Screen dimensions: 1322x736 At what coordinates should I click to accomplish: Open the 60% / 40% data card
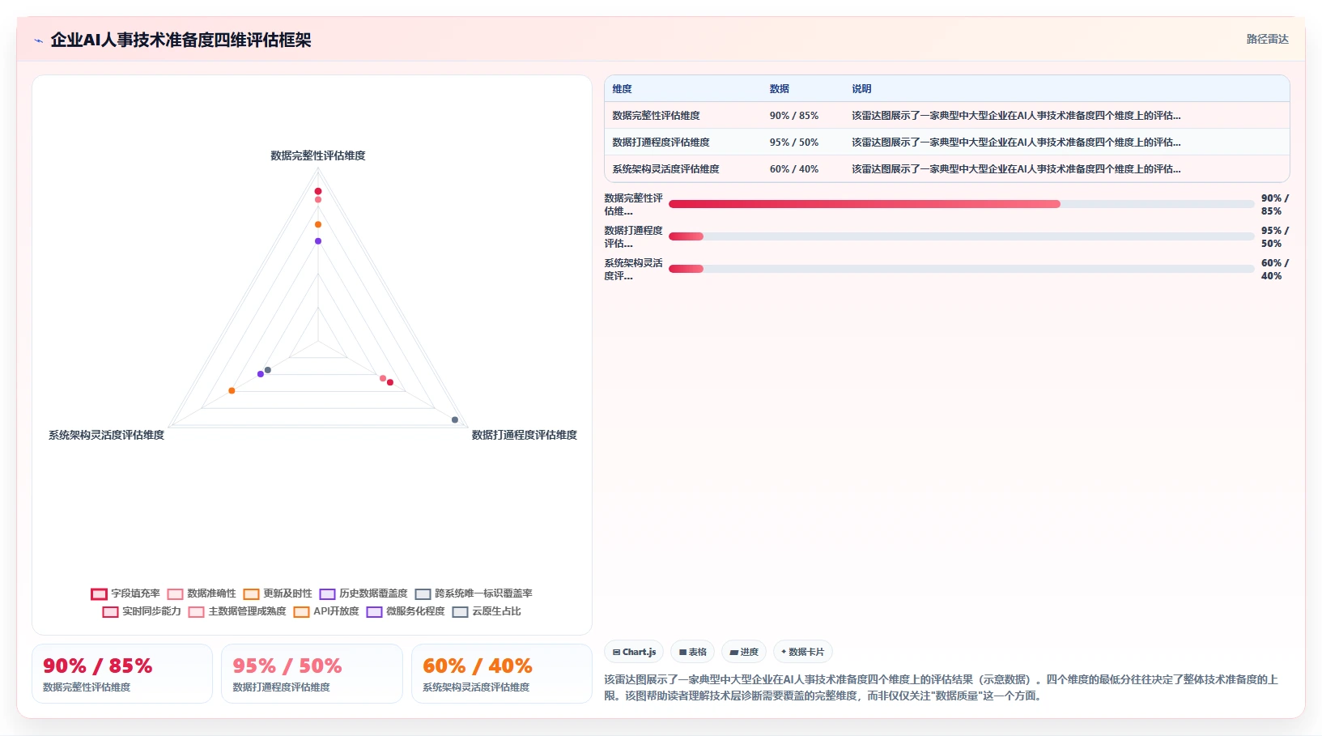(x=502, y=674)
